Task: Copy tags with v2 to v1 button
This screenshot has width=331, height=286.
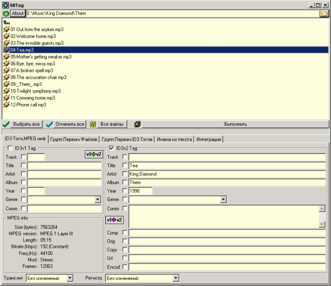Action: pos(114,220)
